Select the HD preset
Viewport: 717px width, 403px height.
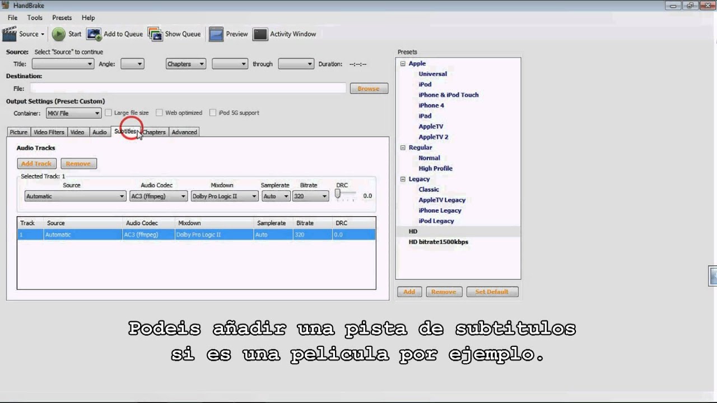413,231
